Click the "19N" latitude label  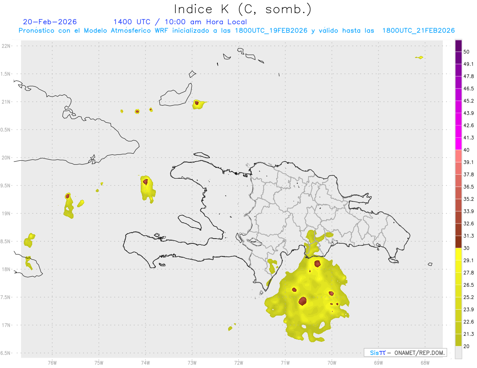pyautogui.click(x=6, y=214)
